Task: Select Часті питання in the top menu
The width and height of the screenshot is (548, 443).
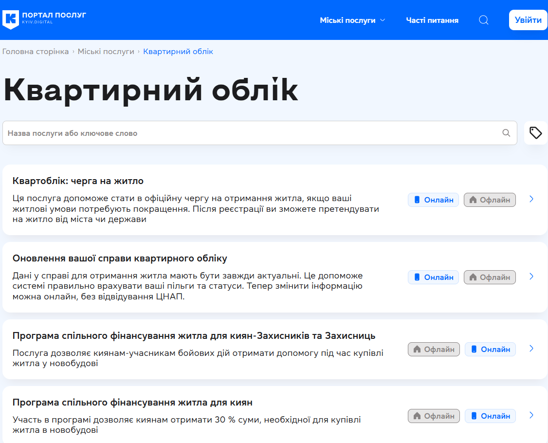Action: click(x=432, y=20)
